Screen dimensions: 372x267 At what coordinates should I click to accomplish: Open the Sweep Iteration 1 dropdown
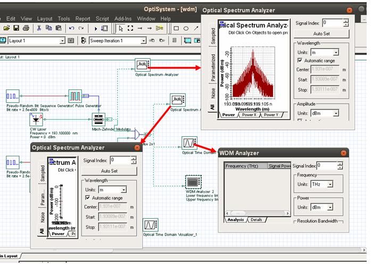coord(143,41)
